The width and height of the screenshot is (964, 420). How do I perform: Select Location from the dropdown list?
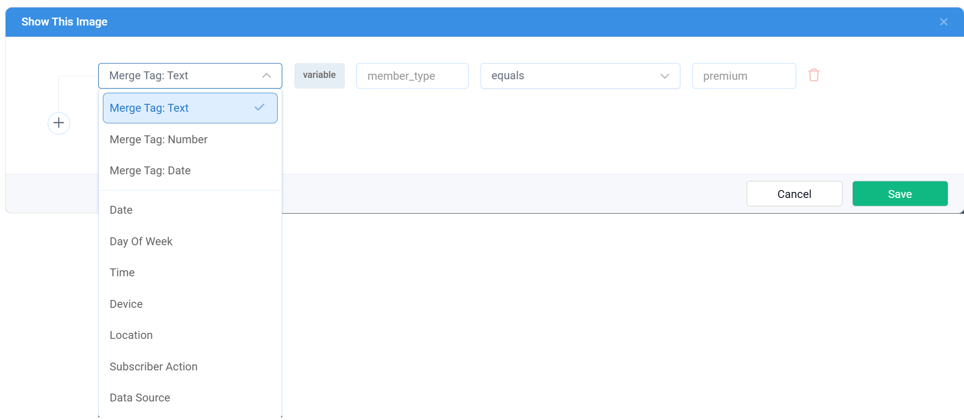tap(131, 335)
